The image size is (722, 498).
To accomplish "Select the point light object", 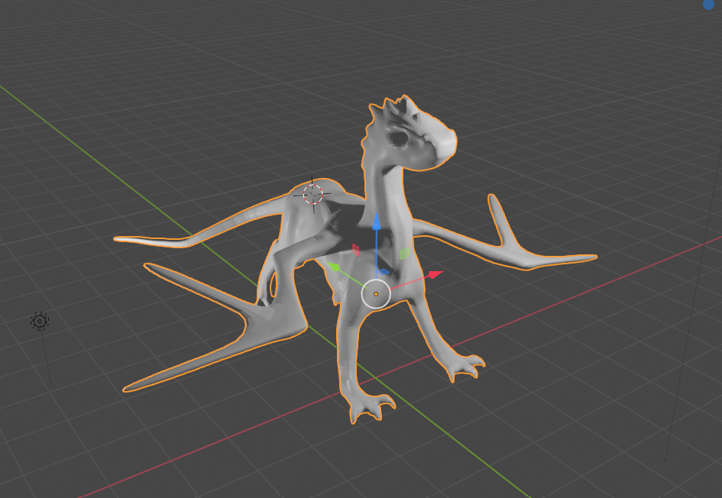I will tap(40, 322).
